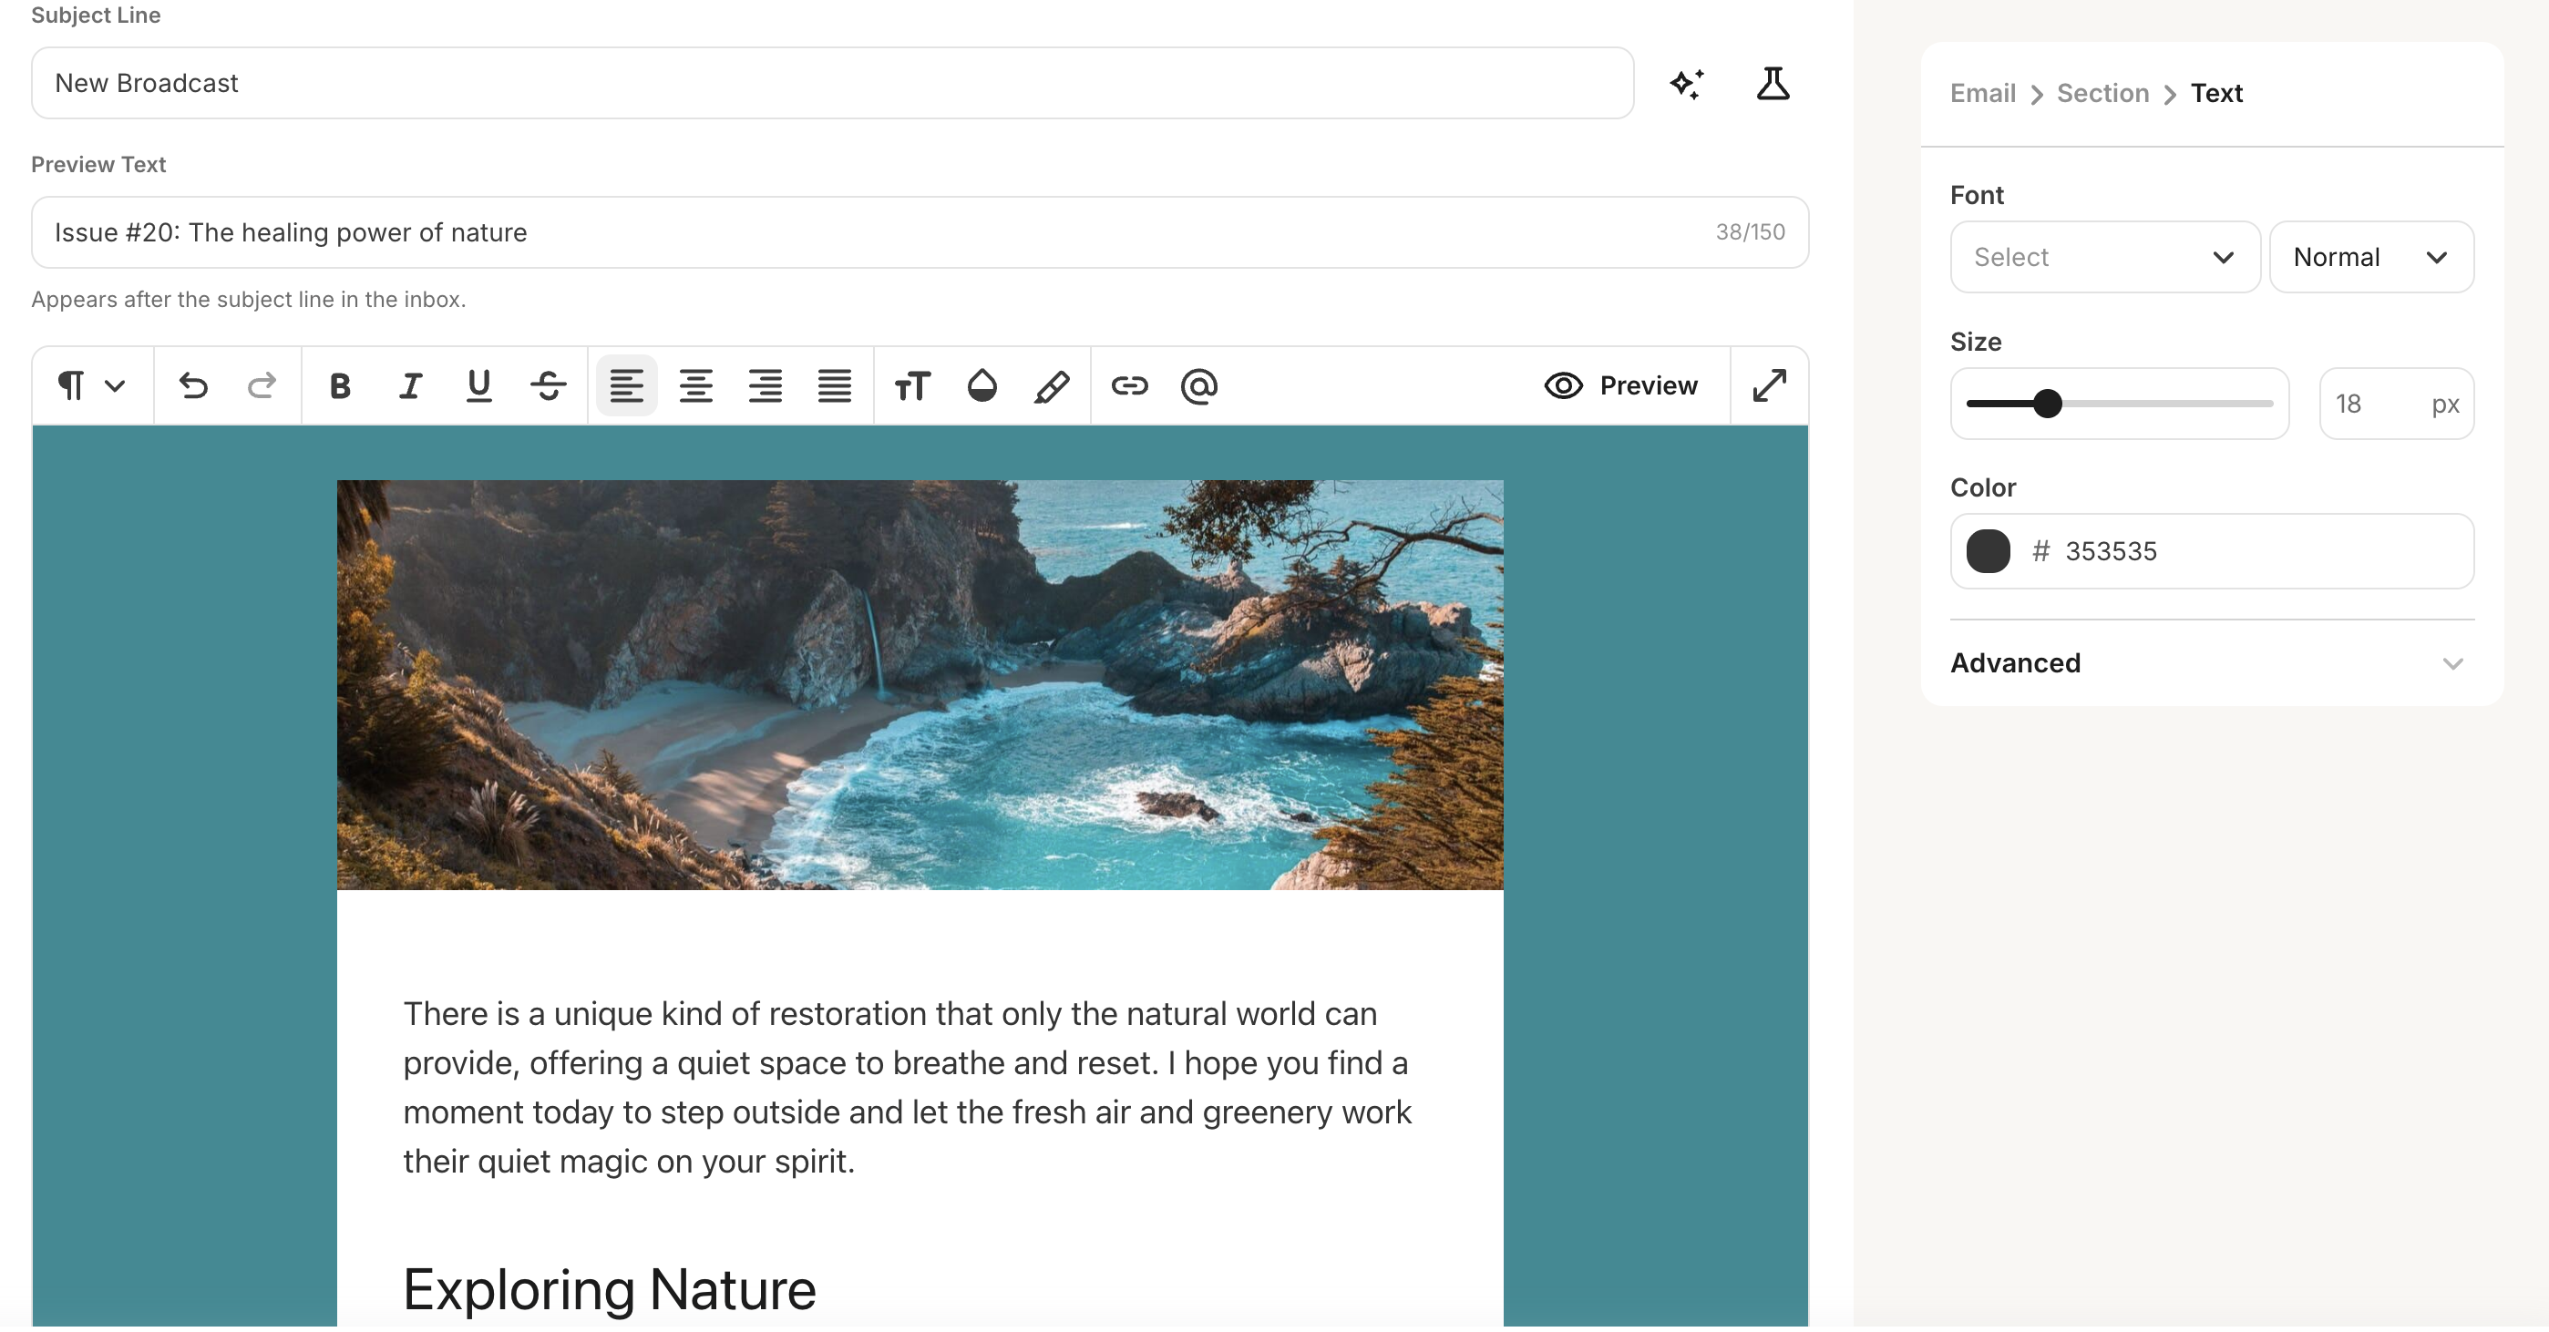This screenshot has width=2549, height=1332.
Task: Toggle underline formatting
Action: 479,385
